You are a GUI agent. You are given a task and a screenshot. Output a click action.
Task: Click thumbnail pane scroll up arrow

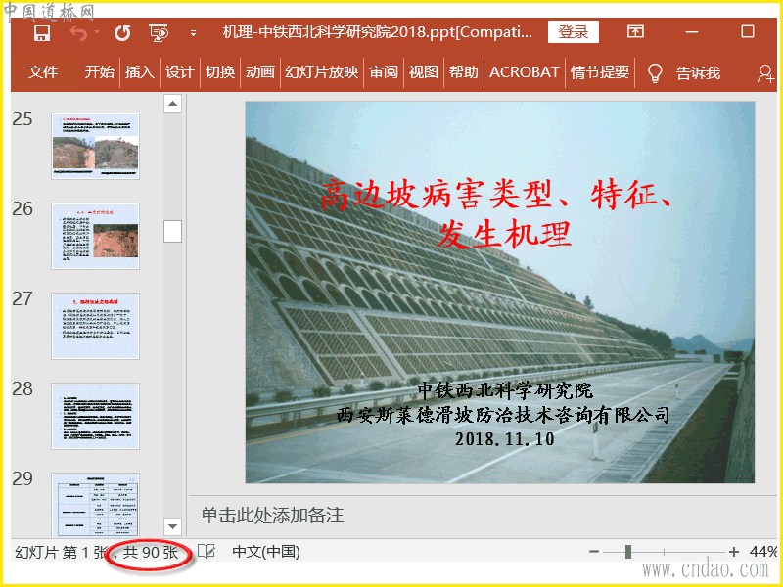pos(173,104)
